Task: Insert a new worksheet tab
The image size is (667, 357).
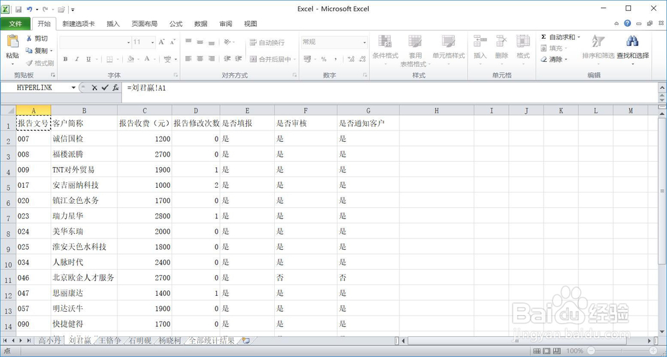Action: coord(246,340)
